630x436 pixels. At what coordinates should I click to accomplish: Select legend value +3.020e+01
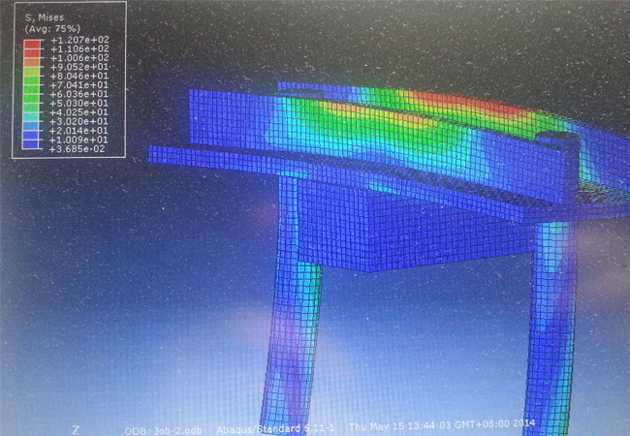tap(79, 121)
